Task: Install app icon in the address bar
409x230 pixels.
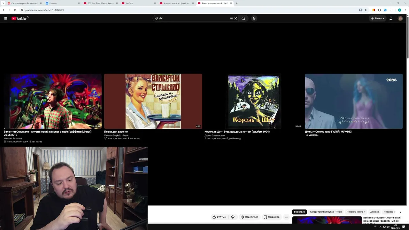Action: [360, 10]
